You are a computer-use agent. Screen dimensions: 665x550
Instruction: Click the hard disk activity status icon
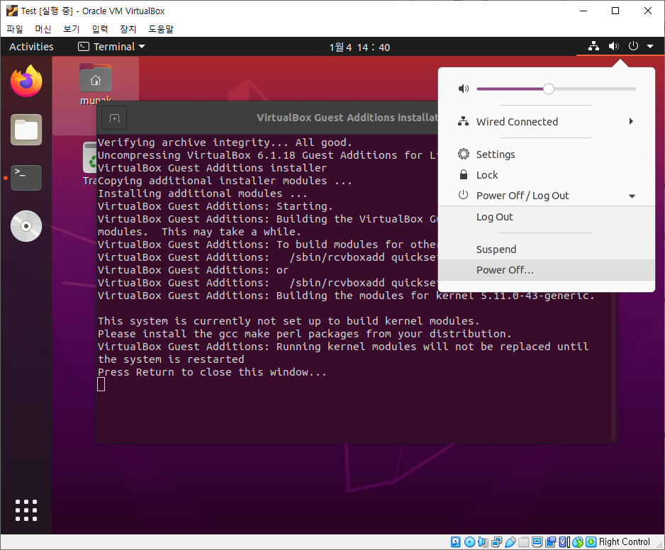[455, 542]
